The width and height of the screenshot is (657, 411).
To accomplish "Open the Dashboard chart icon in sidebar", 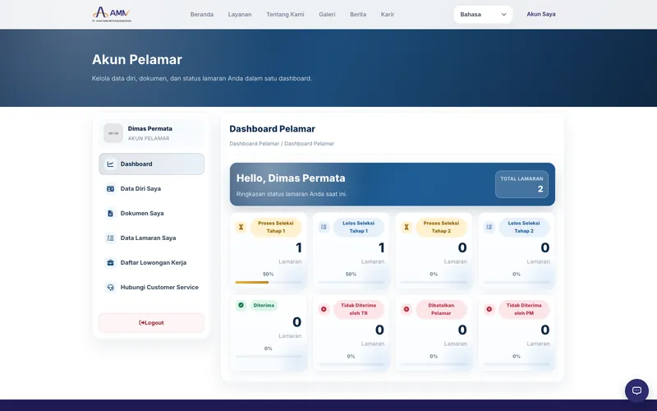I will point(110,164).
